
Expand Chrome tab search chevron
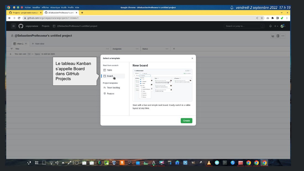point(282,13)
